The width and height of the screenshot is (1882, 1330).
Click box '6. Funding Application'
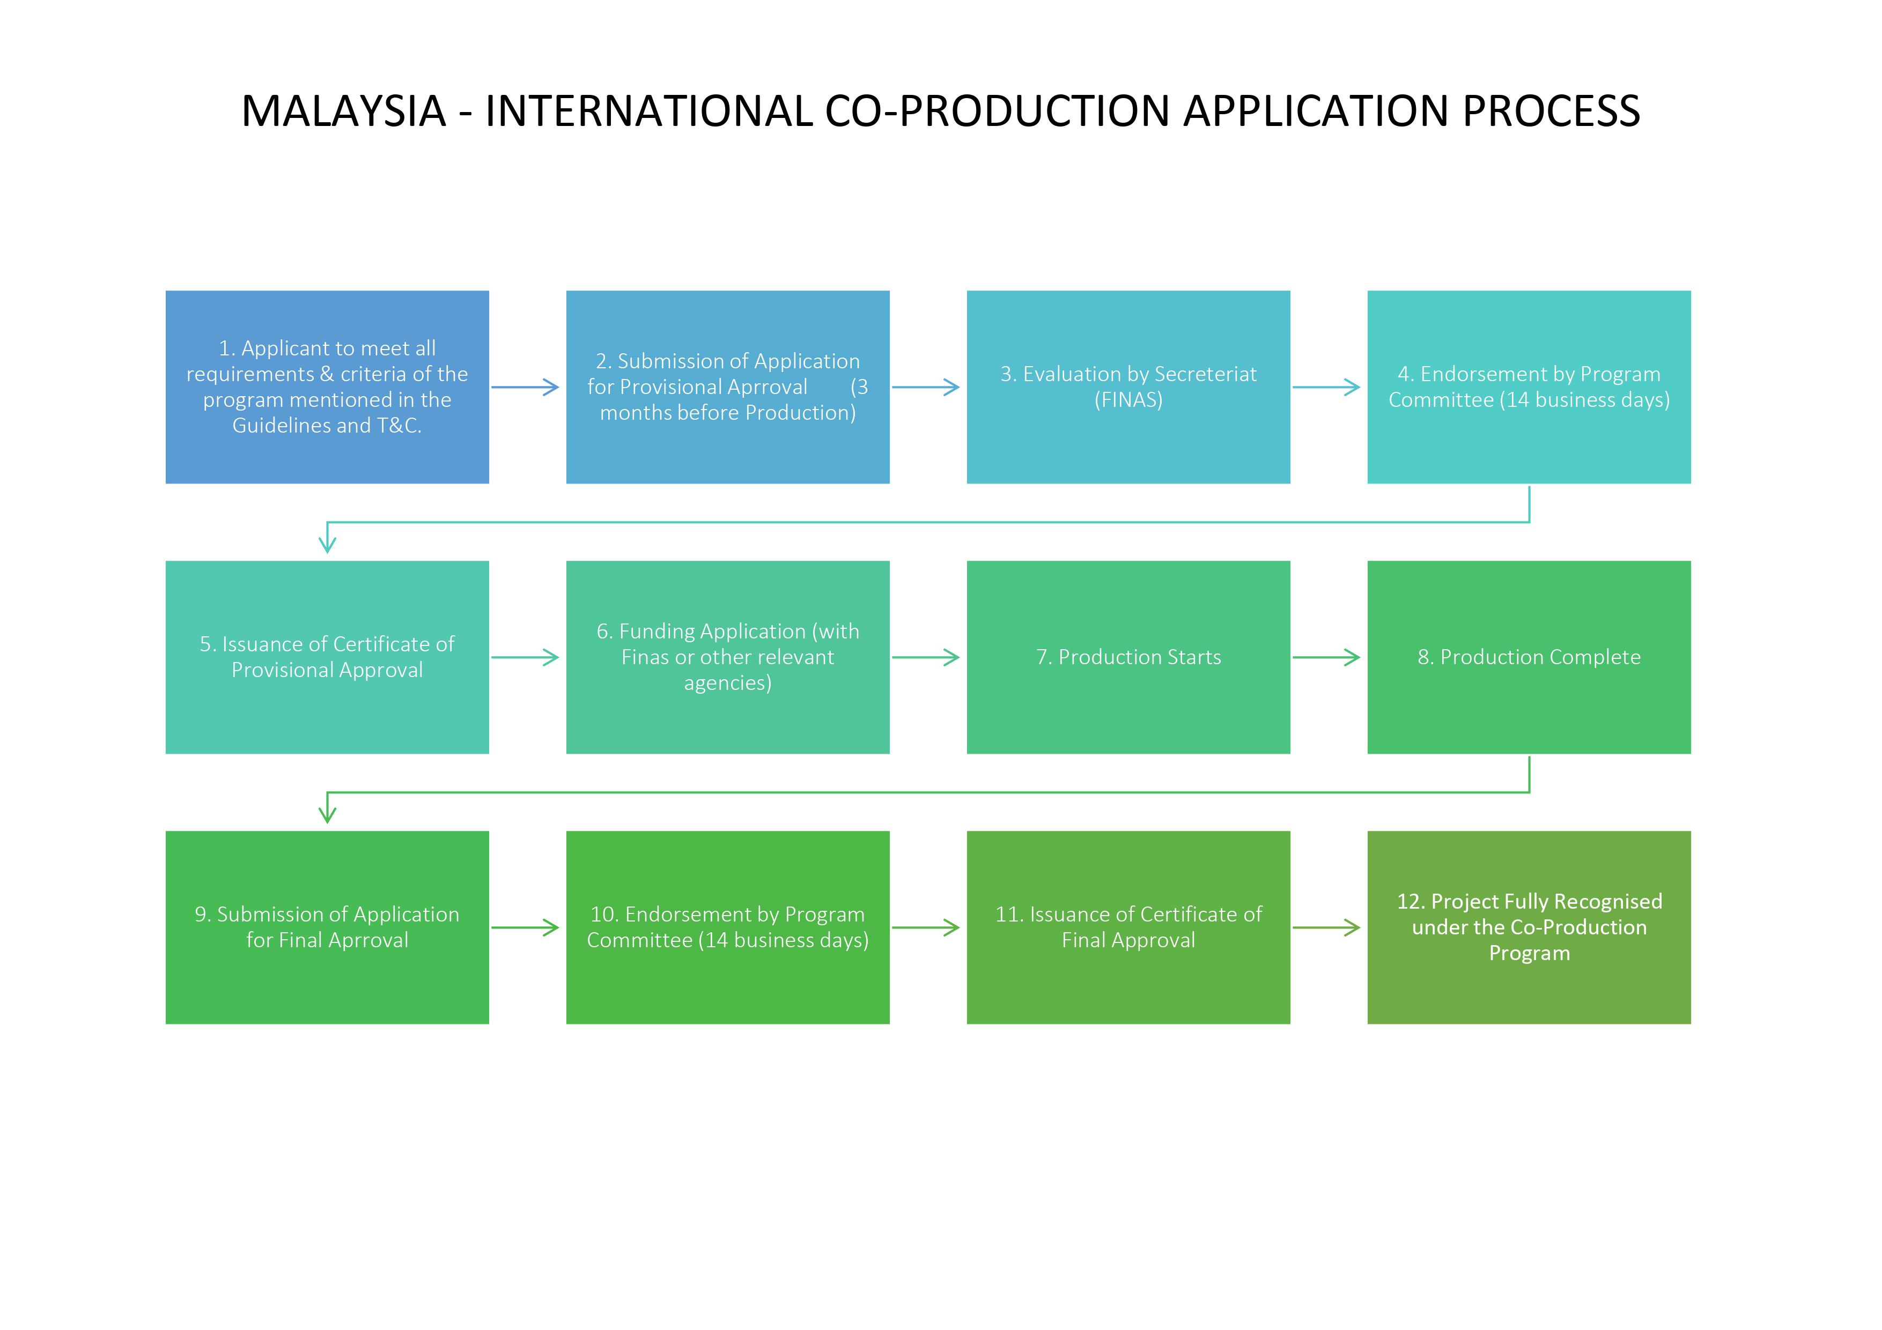pyautogui.click(x=728, y=657)
